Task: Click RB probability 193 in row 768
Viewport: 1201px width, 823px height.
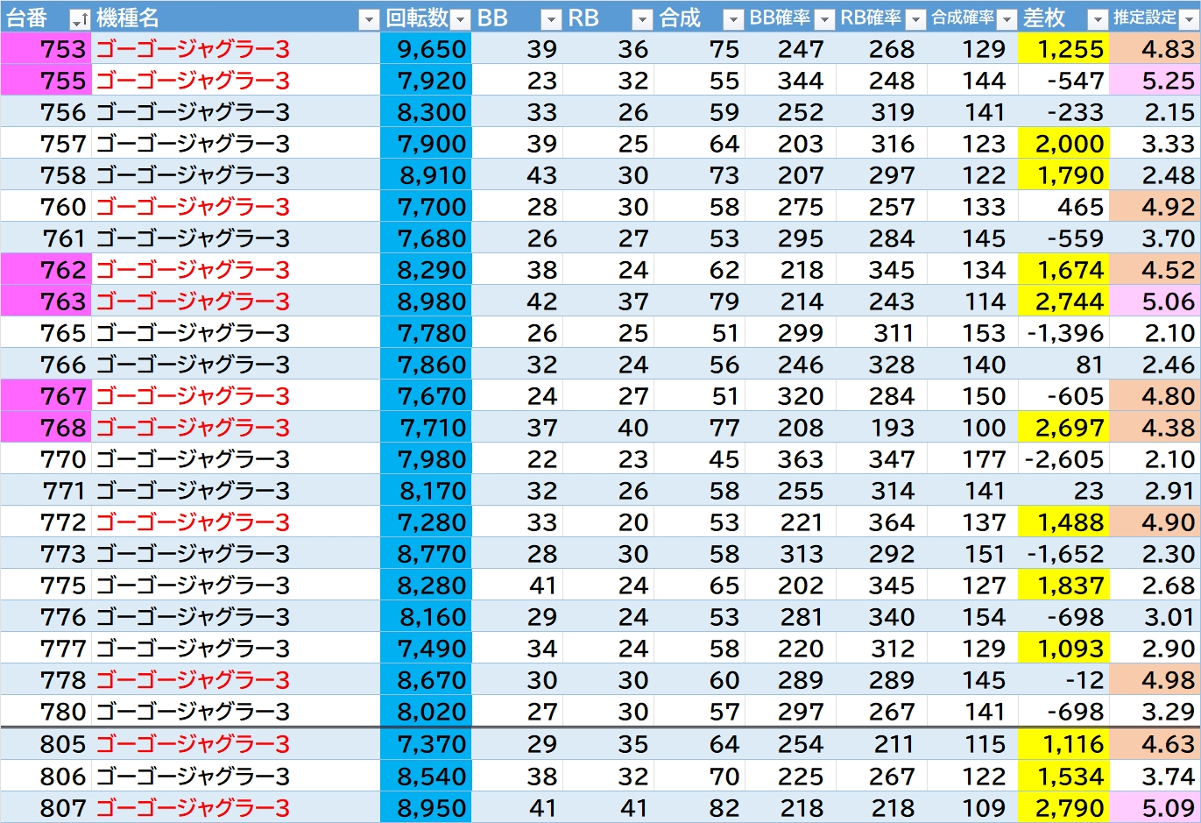Action: coord(882,428)
